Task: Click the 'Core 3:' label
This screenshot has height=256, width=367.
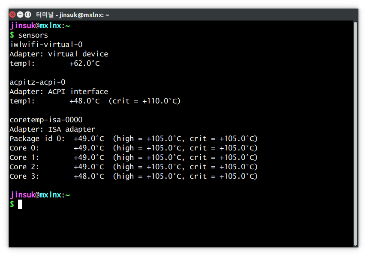Action: (x=24, y=176)
